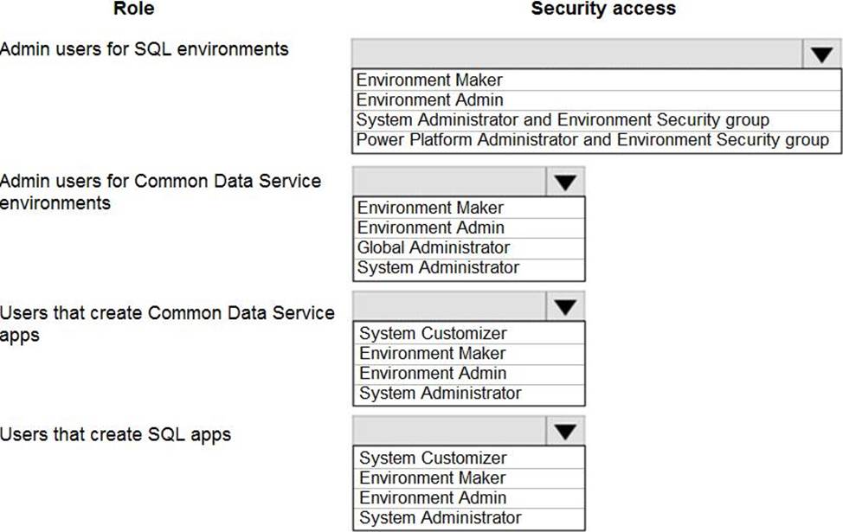
Task: Open the SQL environments admin dropdown arrow
Action: pos(821,55)
